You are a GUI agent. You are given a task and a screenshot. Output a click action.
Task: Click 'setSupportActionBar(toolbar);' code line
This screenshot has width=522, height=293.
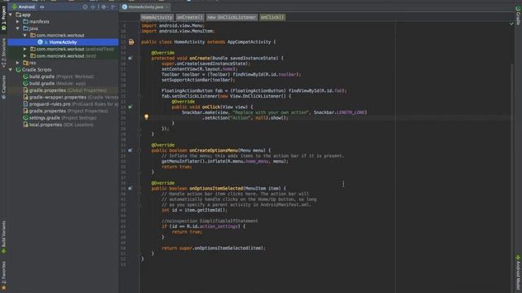[198, 80]
